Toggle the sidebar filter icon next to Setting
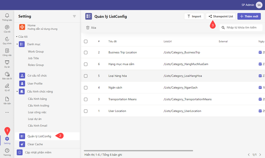Viewport: 265px width, 158px height. tap(74, 16)
